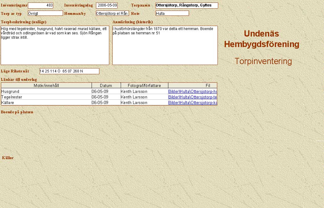Click the Rote field containing Hulta
The width and height of the screenshot is (324, 208).
point(172,13)
